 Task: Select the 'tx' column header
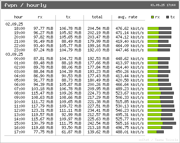point(68,17)
